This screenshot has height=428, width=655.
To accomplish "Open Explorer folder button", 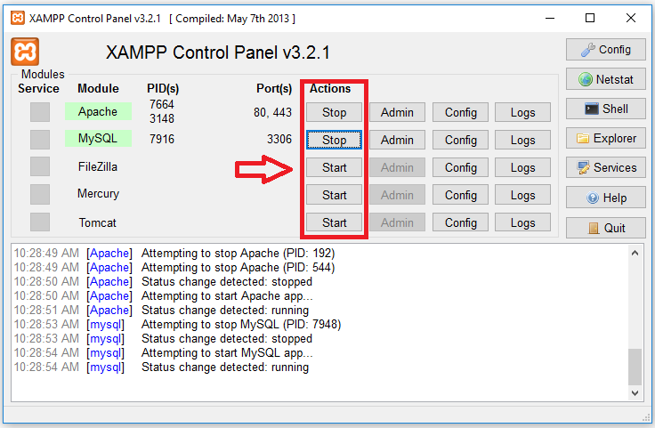I will (x=605, y=138).
